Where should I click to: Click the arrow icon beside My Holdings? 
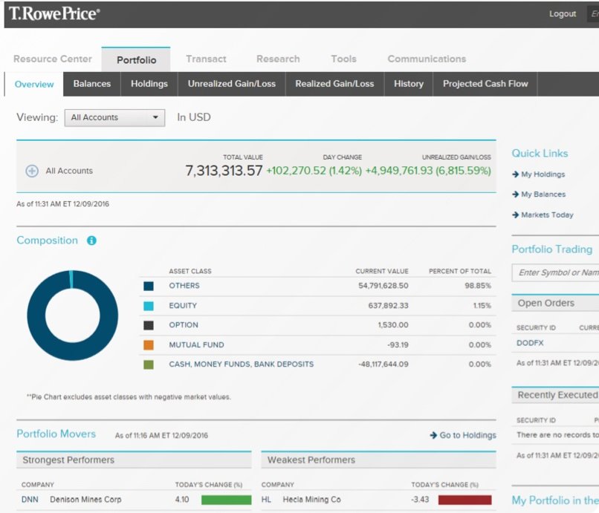[x=515, y=174]
